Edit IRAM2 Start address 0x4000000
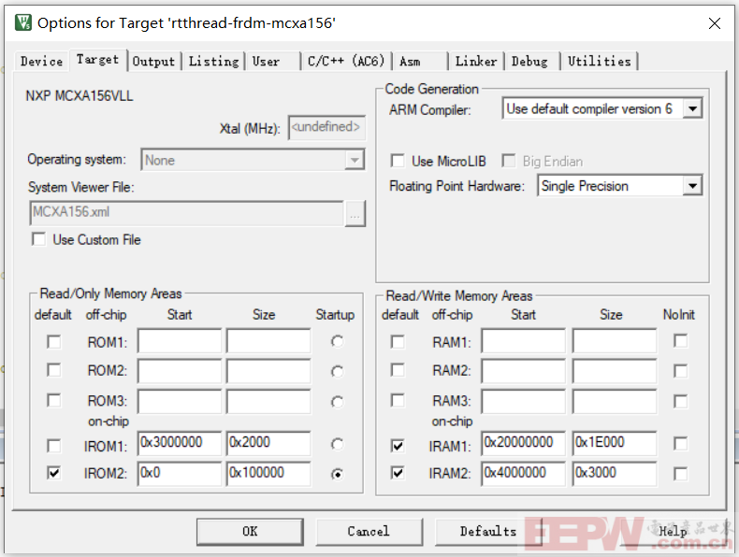Screen dimensions: 739x557 click(x=523, y=473)
